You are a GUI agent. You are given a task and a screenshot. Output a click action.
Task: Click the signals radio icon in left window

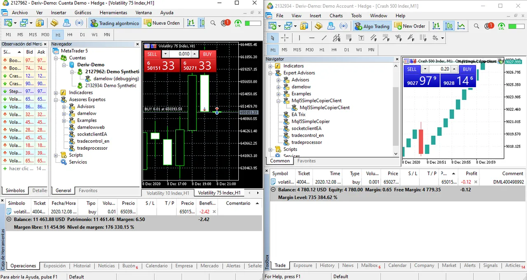coord(79,23)
